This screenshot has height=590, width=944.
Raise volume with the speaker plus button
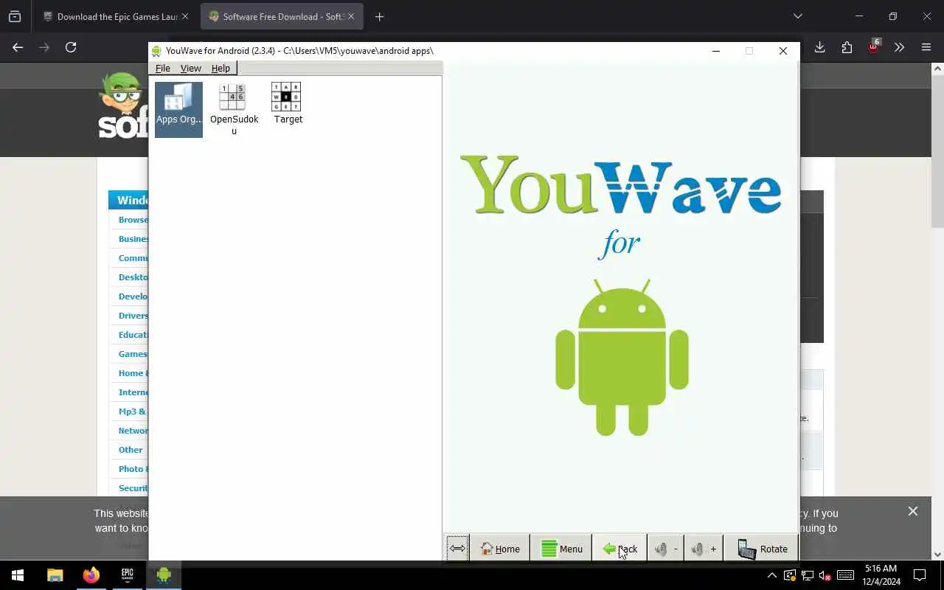point(704,549)
